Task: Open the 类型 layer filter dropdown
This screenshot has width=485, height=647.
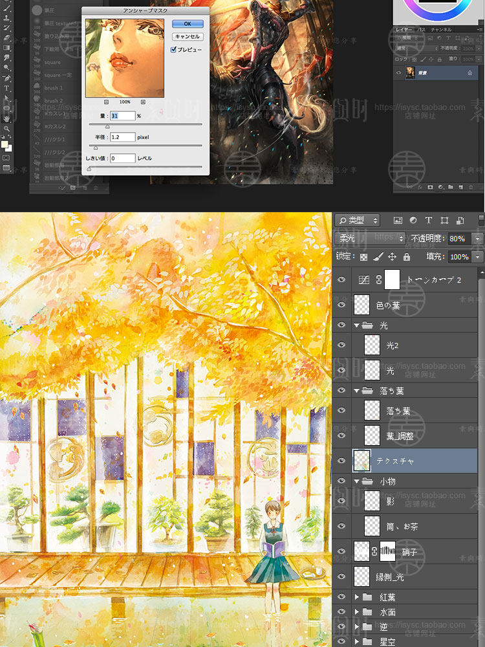Action: click(x=357, y=221)
